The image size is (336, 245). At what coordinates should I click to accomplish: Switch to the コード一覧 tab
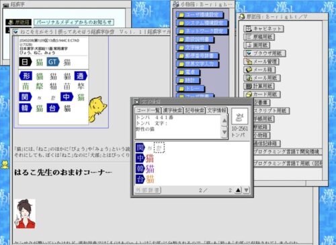(x=148, y=110)
